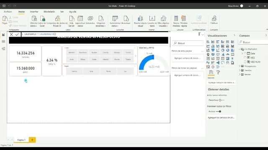Select the Sur region button
268x150 pixels.
tap(125, 71)
